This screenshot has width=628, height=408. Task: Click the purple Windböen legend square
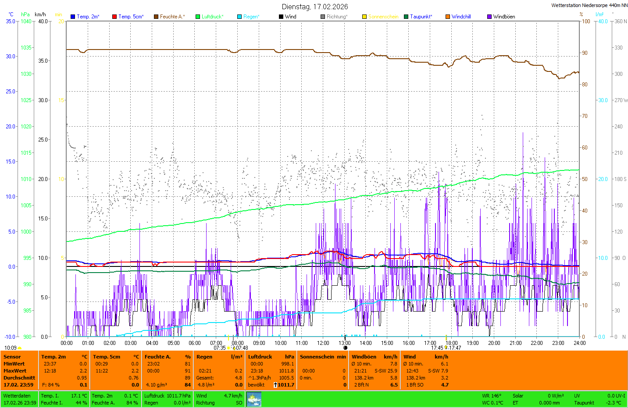(x=489, y=17)
